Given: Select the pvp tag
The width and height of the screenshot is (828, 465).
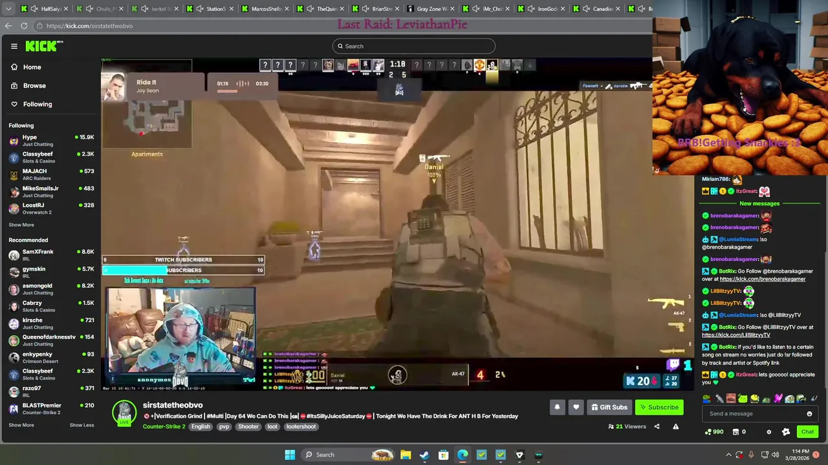Looking at the screenshot, I should click(x=224, y=426).
